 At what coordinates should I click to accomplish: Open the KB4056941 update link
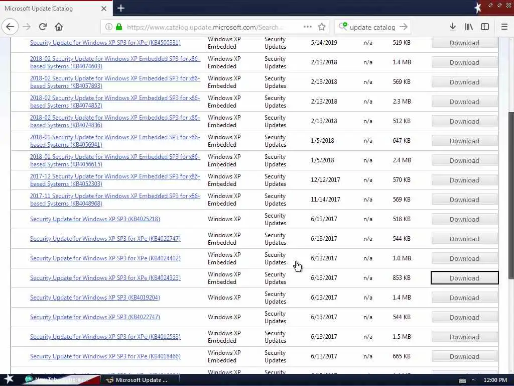[115, 141]
